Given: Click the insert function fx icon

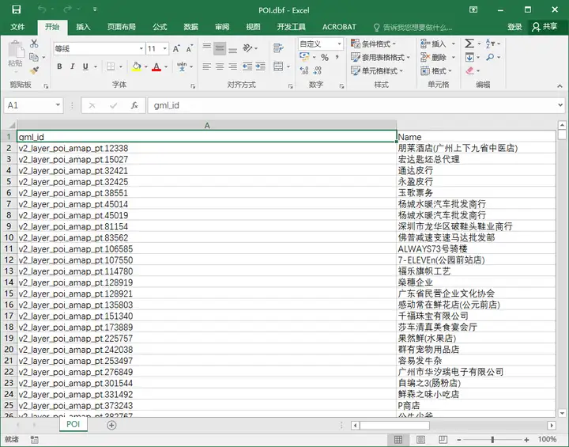Looking at the screenshot, I should (x=134, y=105).
